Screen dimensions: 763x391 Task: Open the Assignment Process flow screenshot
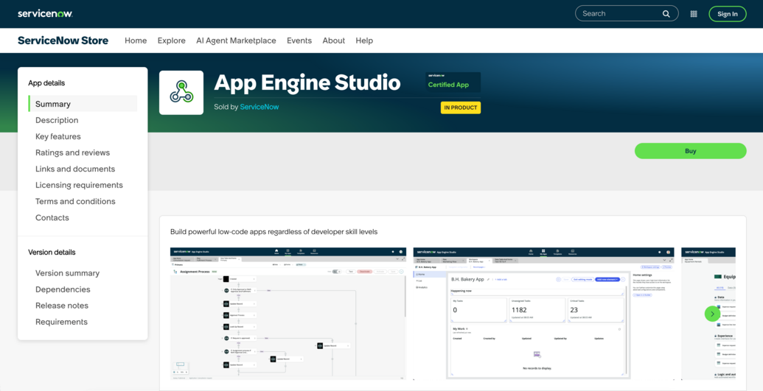point(288,314)
